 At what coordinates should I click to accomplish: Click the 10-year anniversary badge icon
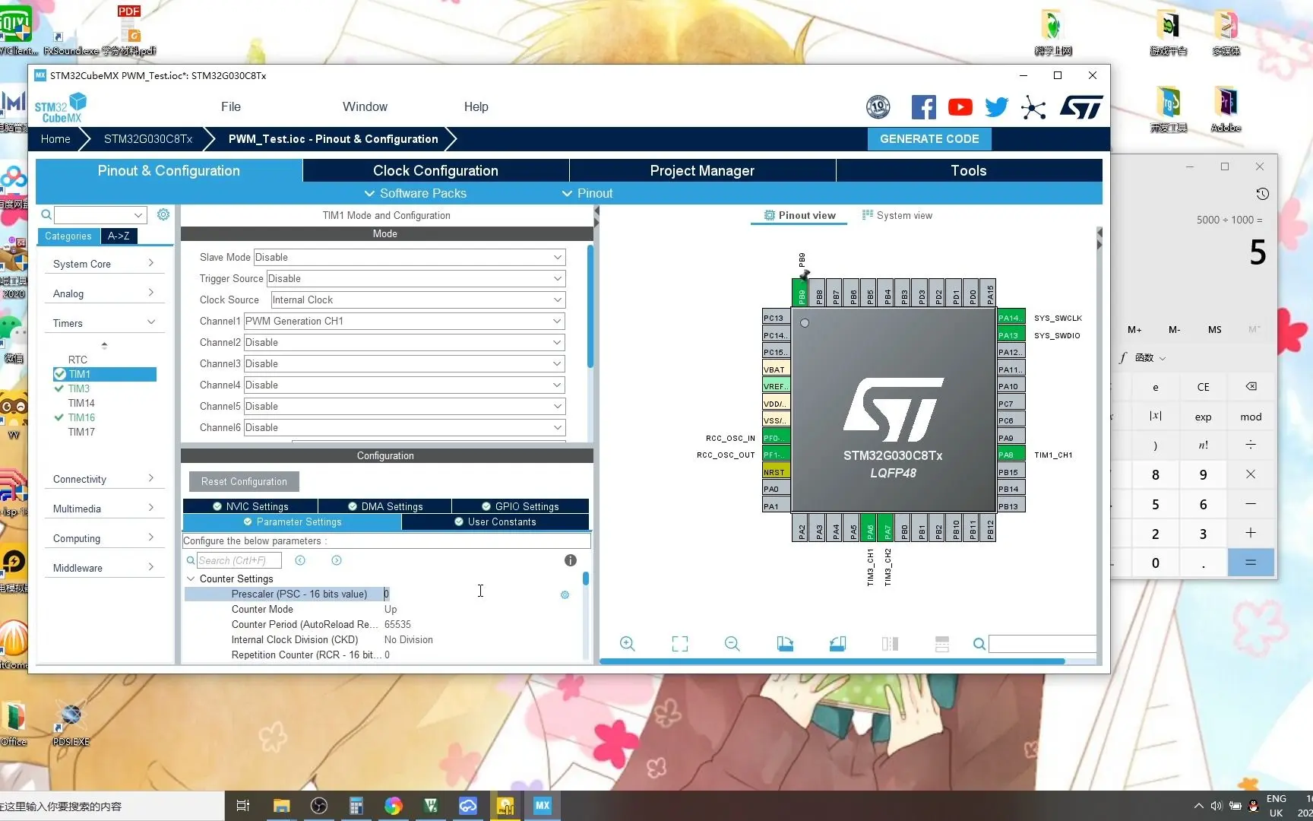point(878,107)
